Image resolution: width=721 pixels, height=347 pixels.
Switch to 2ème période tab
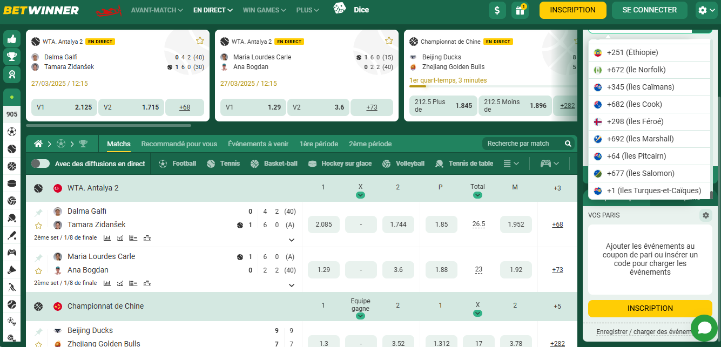pyautogui.click(x=370, y=144)
